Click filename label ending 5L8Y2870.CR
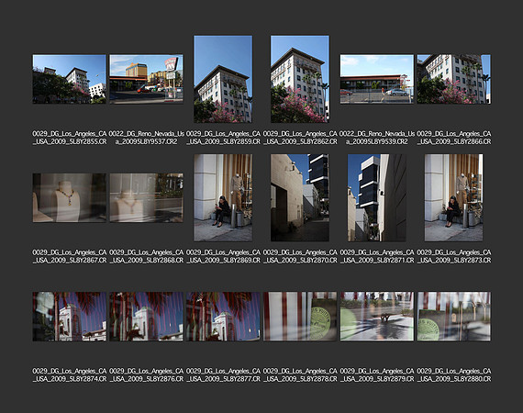Image resolution: width=523 pixels, height=413 pixels. (x=300, y=256)
